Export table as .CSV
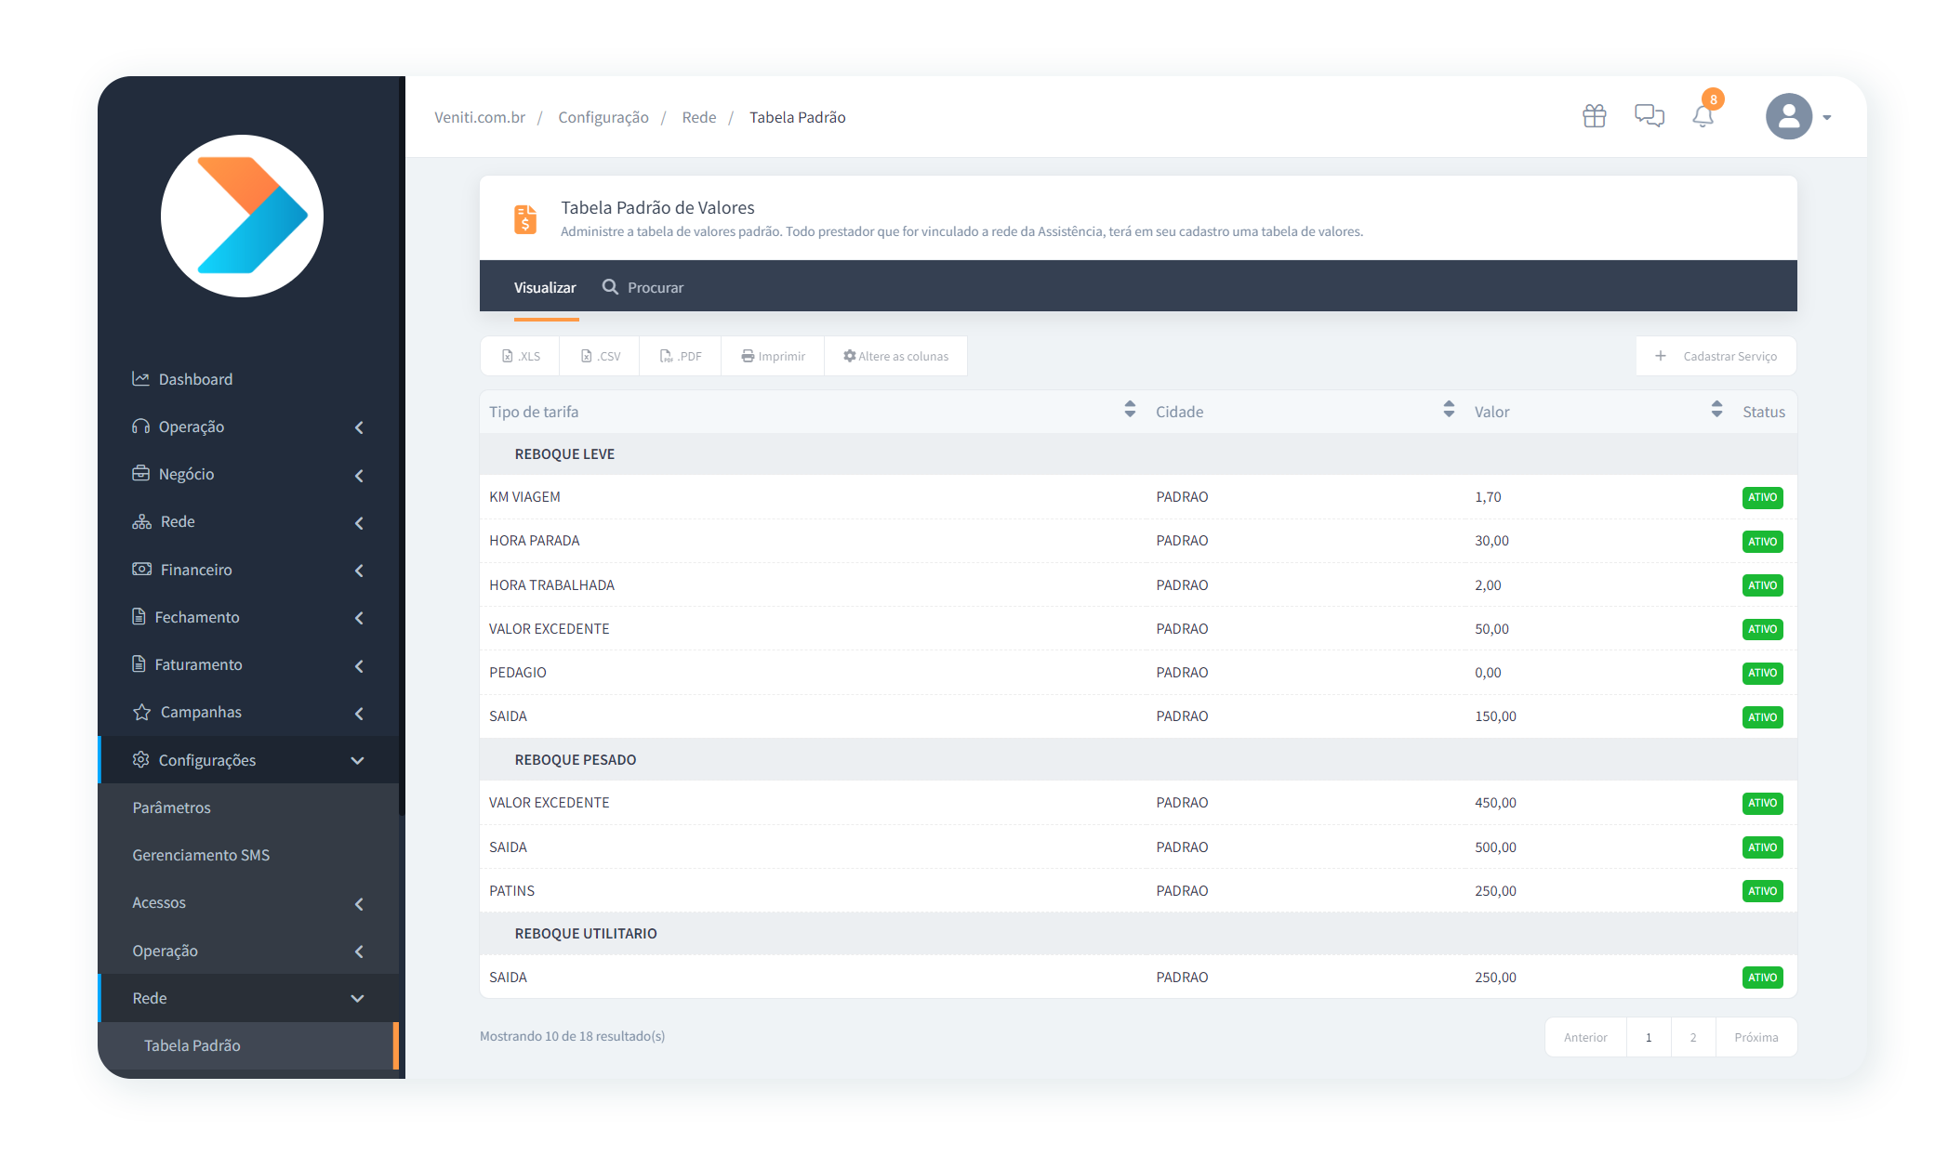This screenshot has height=1155, width=1948. point(600,356)
